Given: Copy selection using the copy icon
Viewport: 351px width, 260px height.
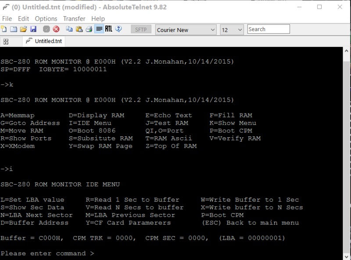Looking at the screenshot, I should click(69, 29).
